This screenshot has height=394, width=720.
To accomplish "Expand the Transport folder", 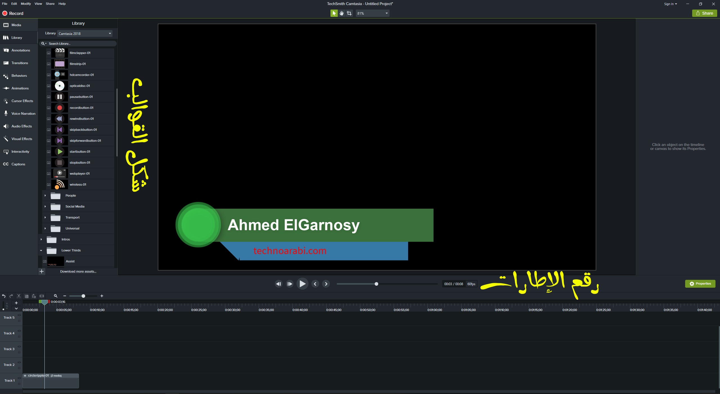I will pos(45,217).
